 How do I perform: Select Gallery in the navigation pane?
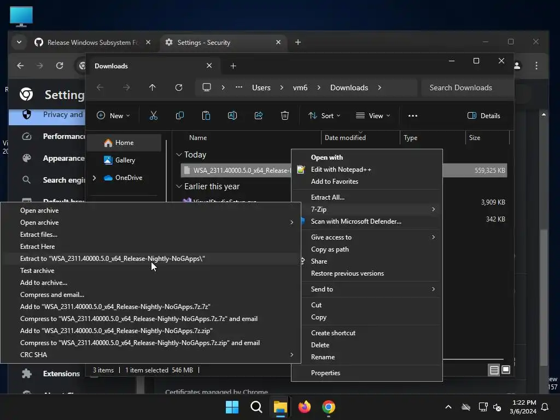pos(124,160)
